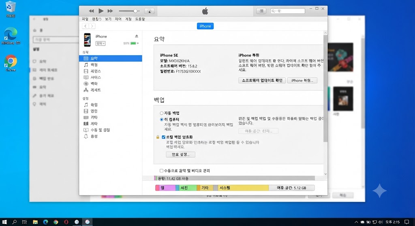Open the Windows Start menu
415x226 pixels.
pyautogui.click(x=4, y=222)
